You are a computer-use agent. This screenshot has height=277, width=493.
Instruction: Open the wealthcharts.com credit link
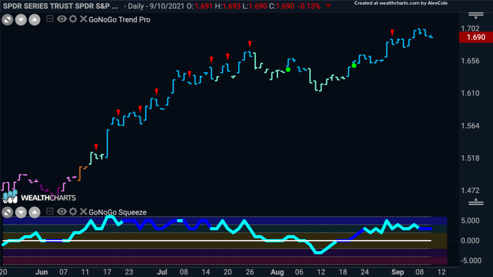[401, 3]
